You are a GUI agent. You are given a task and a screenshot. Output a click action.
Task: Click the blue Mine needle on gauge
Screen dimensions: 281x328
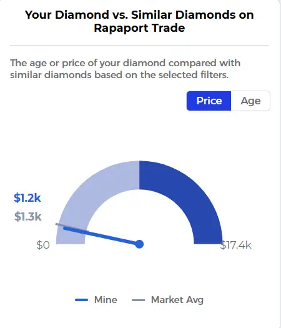point(101,236)
